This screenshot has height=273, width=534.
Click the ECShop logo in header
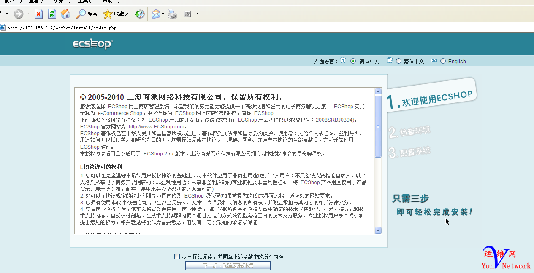pyautogui.click(x=92, y=44)
